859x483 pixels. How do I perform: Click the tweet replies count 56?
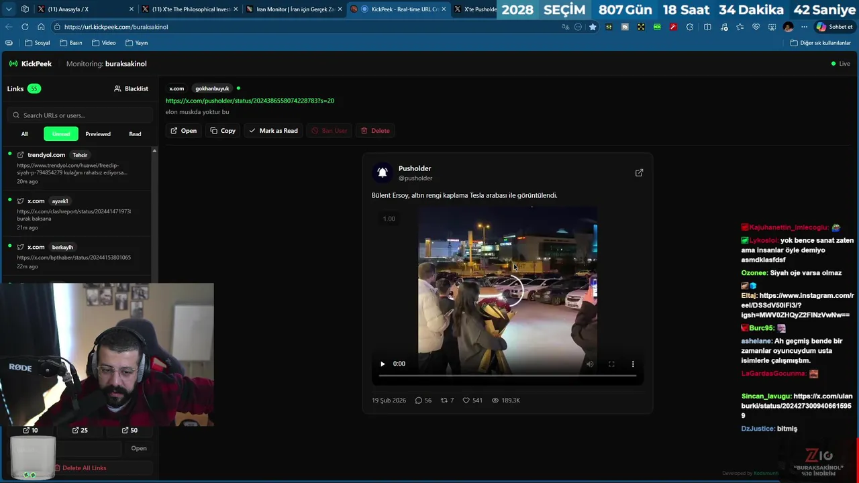click(423, 400)
